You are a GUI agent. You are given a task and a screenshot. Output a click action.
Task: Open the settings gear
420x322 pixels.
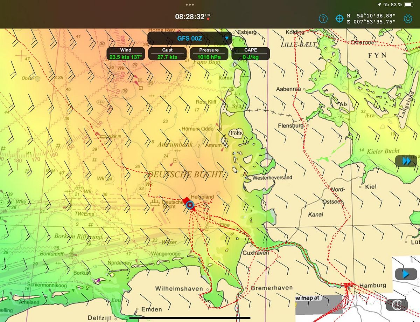point(408,19)
